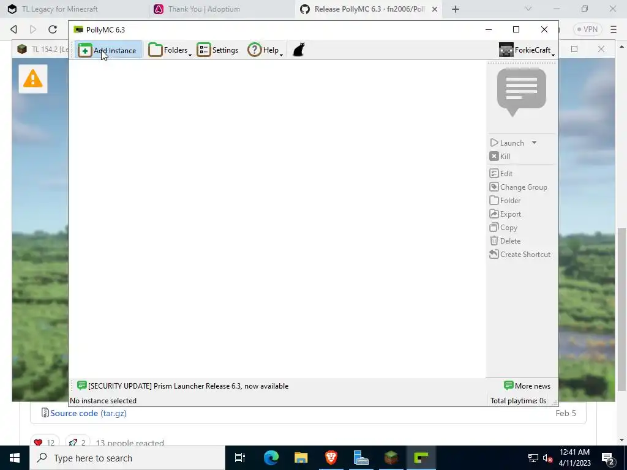The image size is (627, 470).
Task: Maximize the PollyMC window
Action: point(516,29)
